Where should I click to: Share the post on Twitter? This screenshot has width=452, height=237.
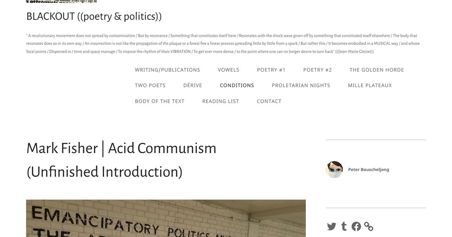click(x=331, y=226)
